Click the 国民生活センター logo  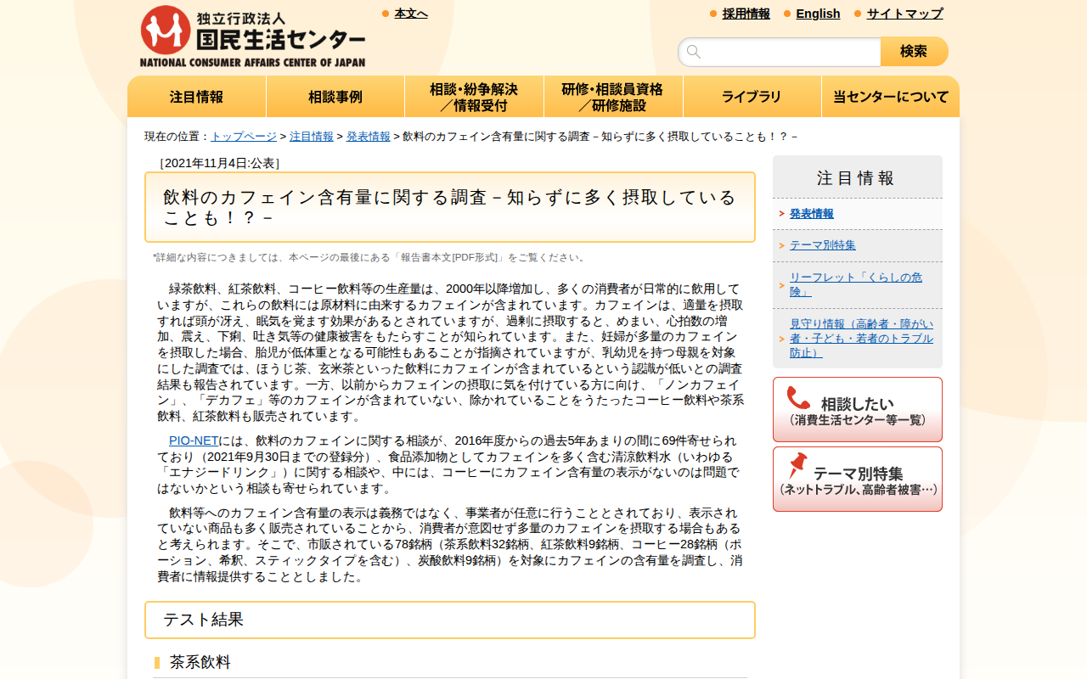[253, 36]
